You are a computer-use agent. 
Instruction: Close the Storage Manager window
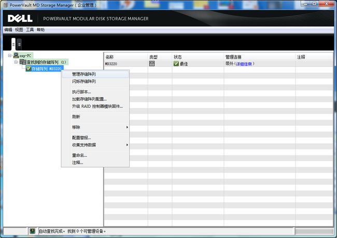tap(327, 4)
